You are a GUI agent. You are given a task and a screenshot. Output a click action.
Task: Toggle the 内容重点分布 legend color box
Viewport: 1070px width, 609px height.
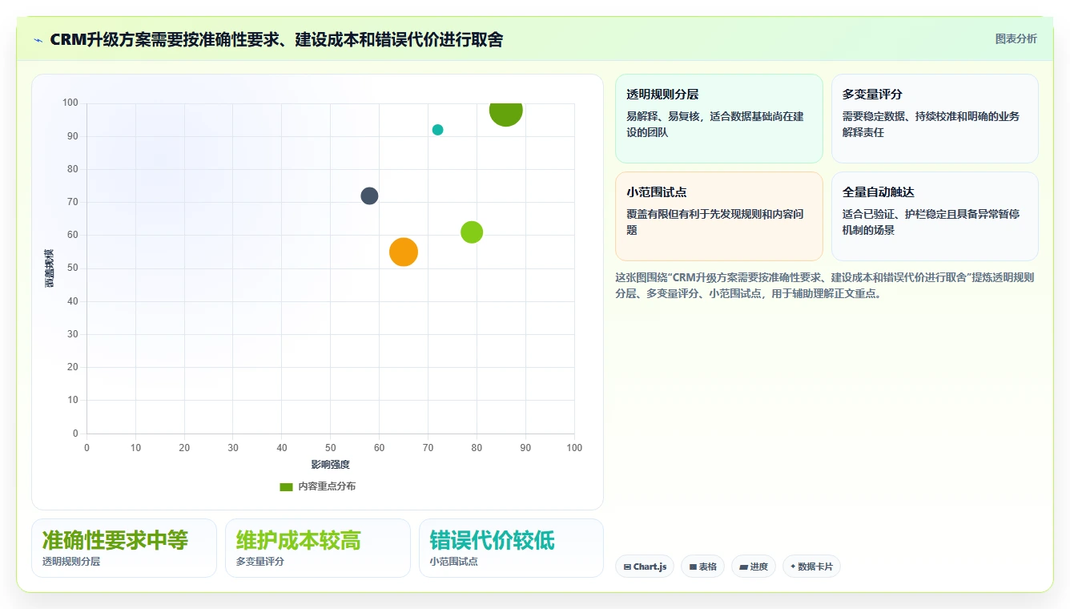coord(286,486)
